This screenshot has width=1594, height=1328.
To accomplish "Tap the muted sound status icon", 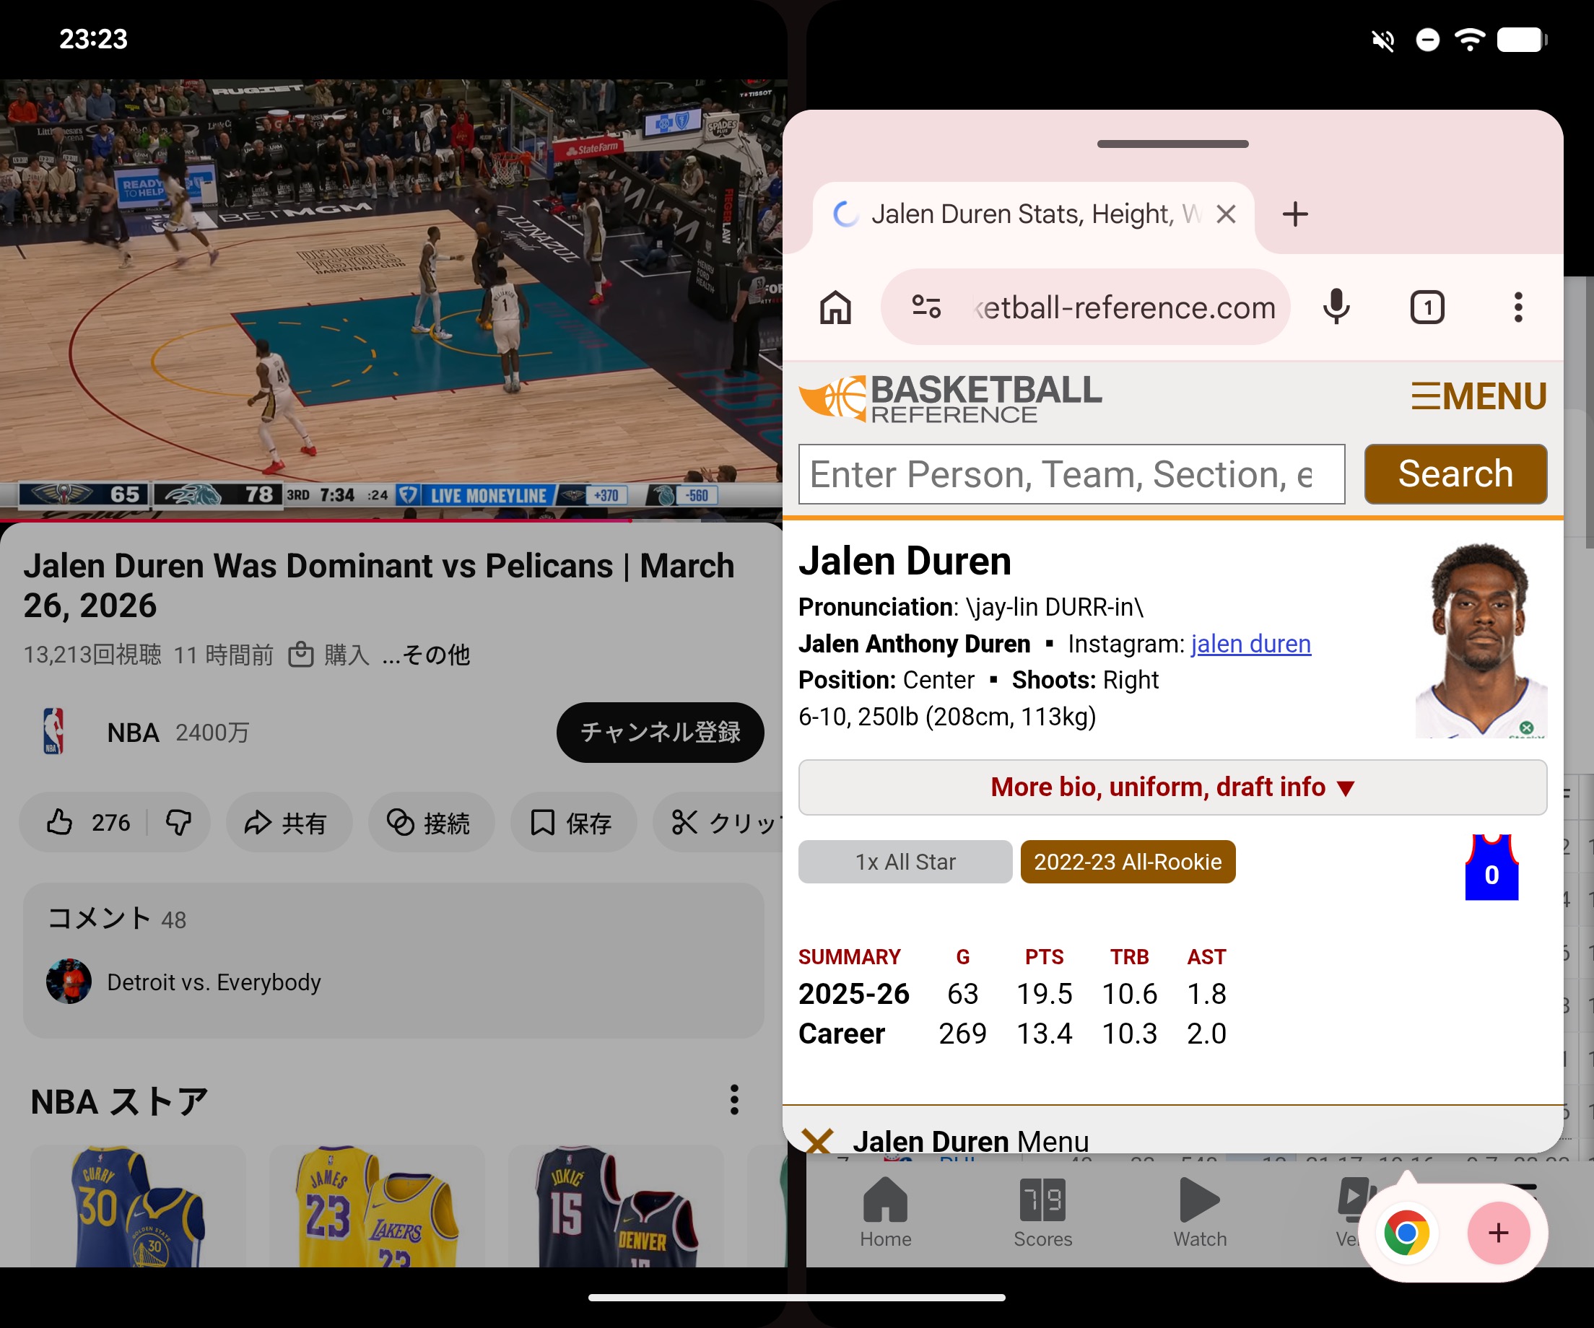I will [x=1383, y=40].
